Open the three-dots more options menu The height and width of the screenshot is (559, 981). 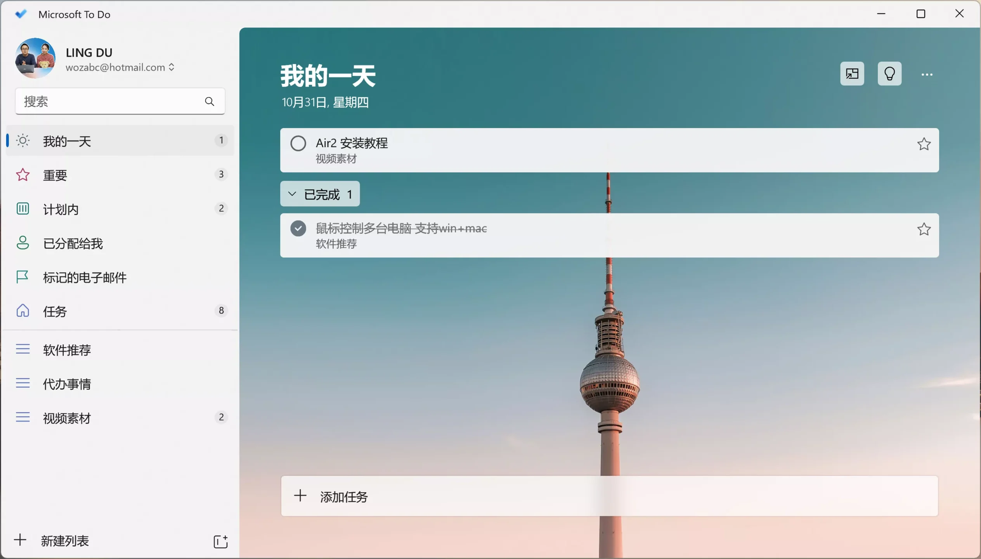click(927, 75)
